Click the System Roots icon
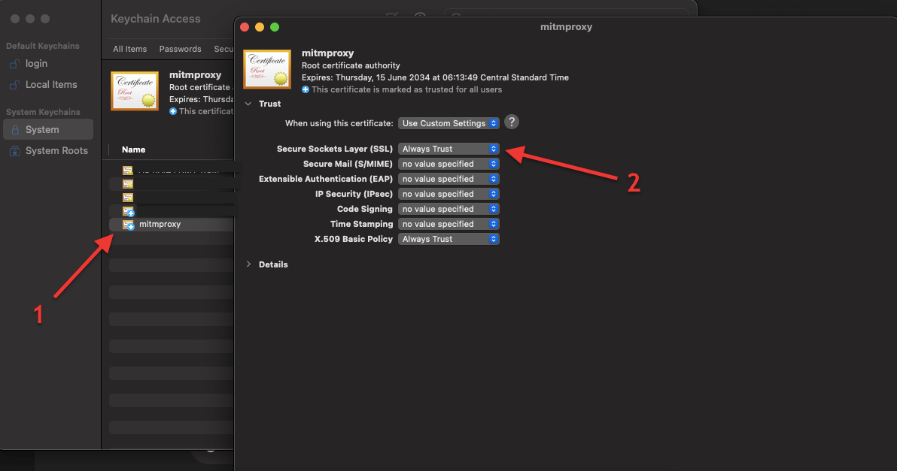897x471 pixels. pyautogui.click(x=15, y=151)
